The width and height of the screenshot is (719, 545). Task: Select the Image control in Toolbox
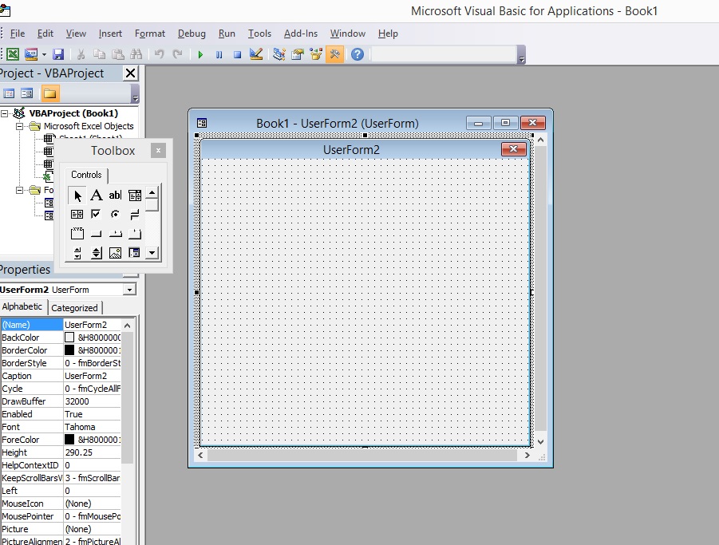pos(115,253)
